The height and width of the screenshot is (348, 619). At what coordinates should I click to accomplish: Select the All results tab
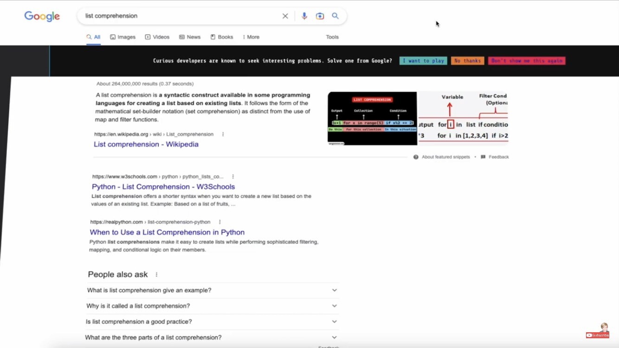point(93,37)
